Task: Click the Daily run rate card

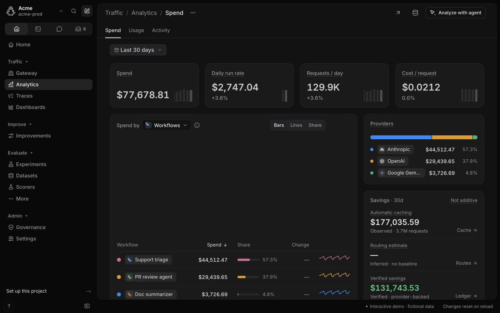Action: pyautogui.click(x=249, y=85)
